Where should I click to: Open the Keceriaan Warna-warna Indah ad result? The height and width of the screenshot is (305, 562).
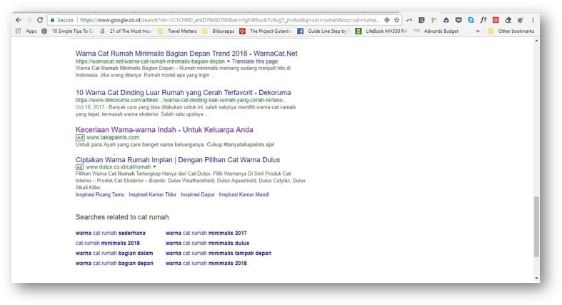coord(164,129)
